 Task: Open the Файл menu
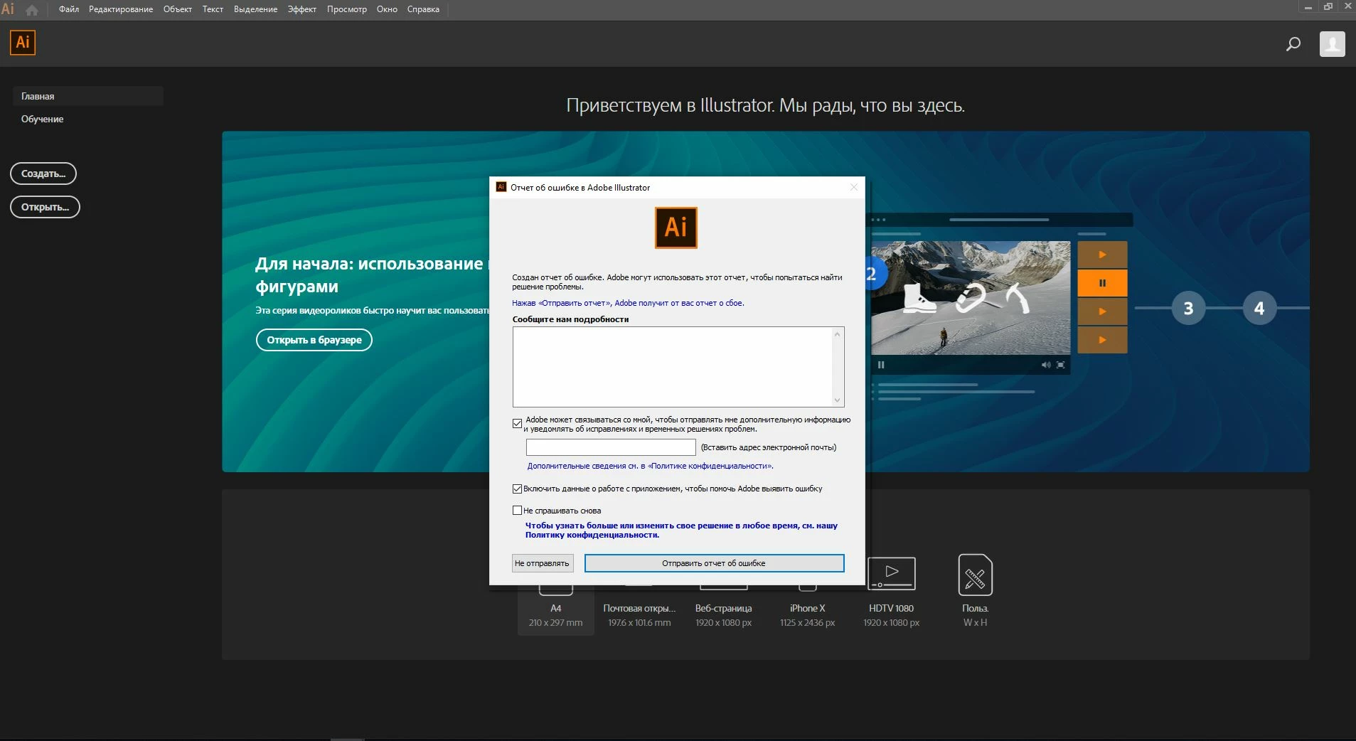pyautogui.click(x=69, y=9)
